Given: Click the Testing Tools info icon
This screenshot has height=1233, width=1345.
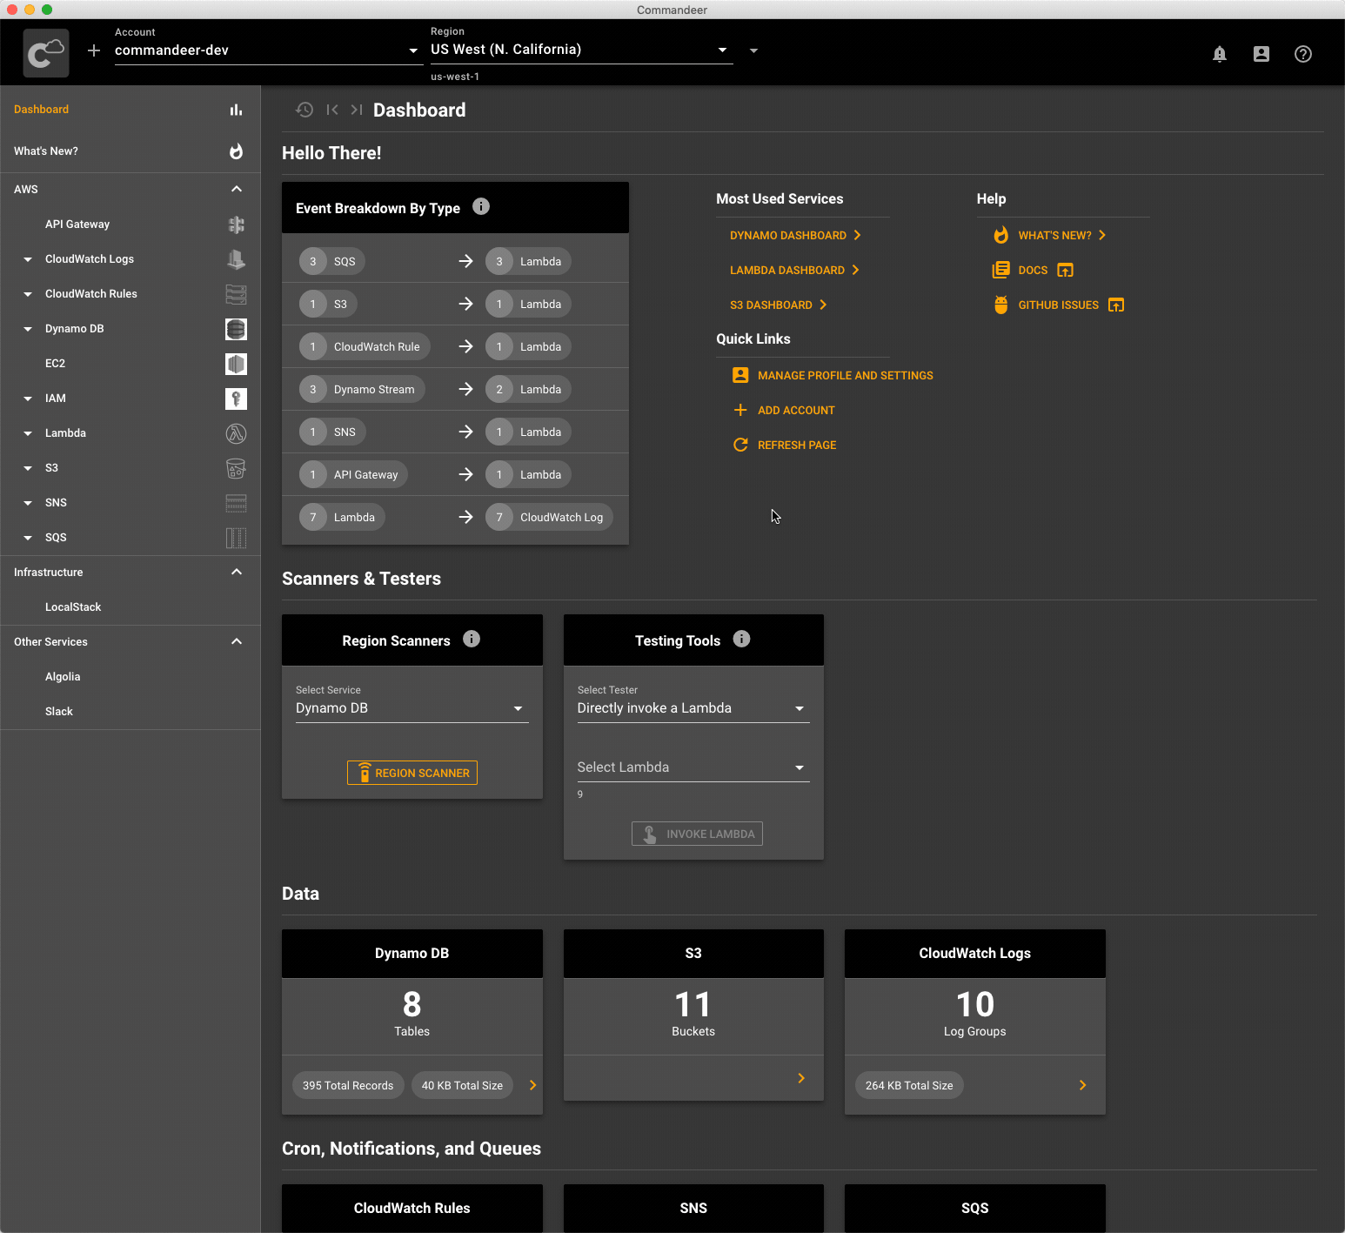Looking at the screenshot, I should pos(741,639).
